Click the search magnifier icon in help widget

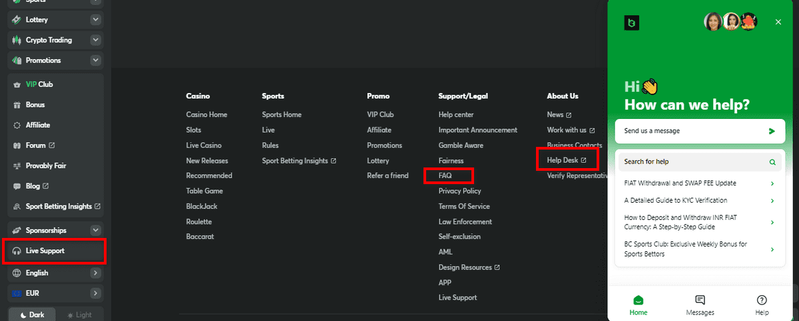point(772,161)
